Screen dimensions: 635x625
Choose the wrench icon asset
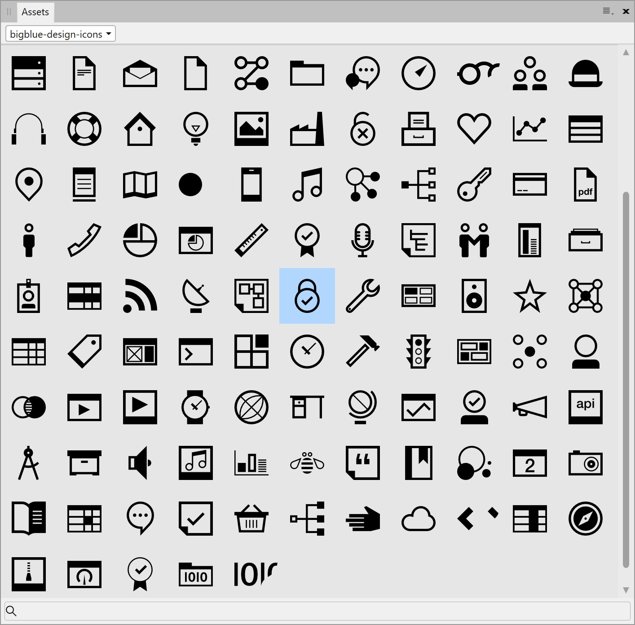pos(363,296)
